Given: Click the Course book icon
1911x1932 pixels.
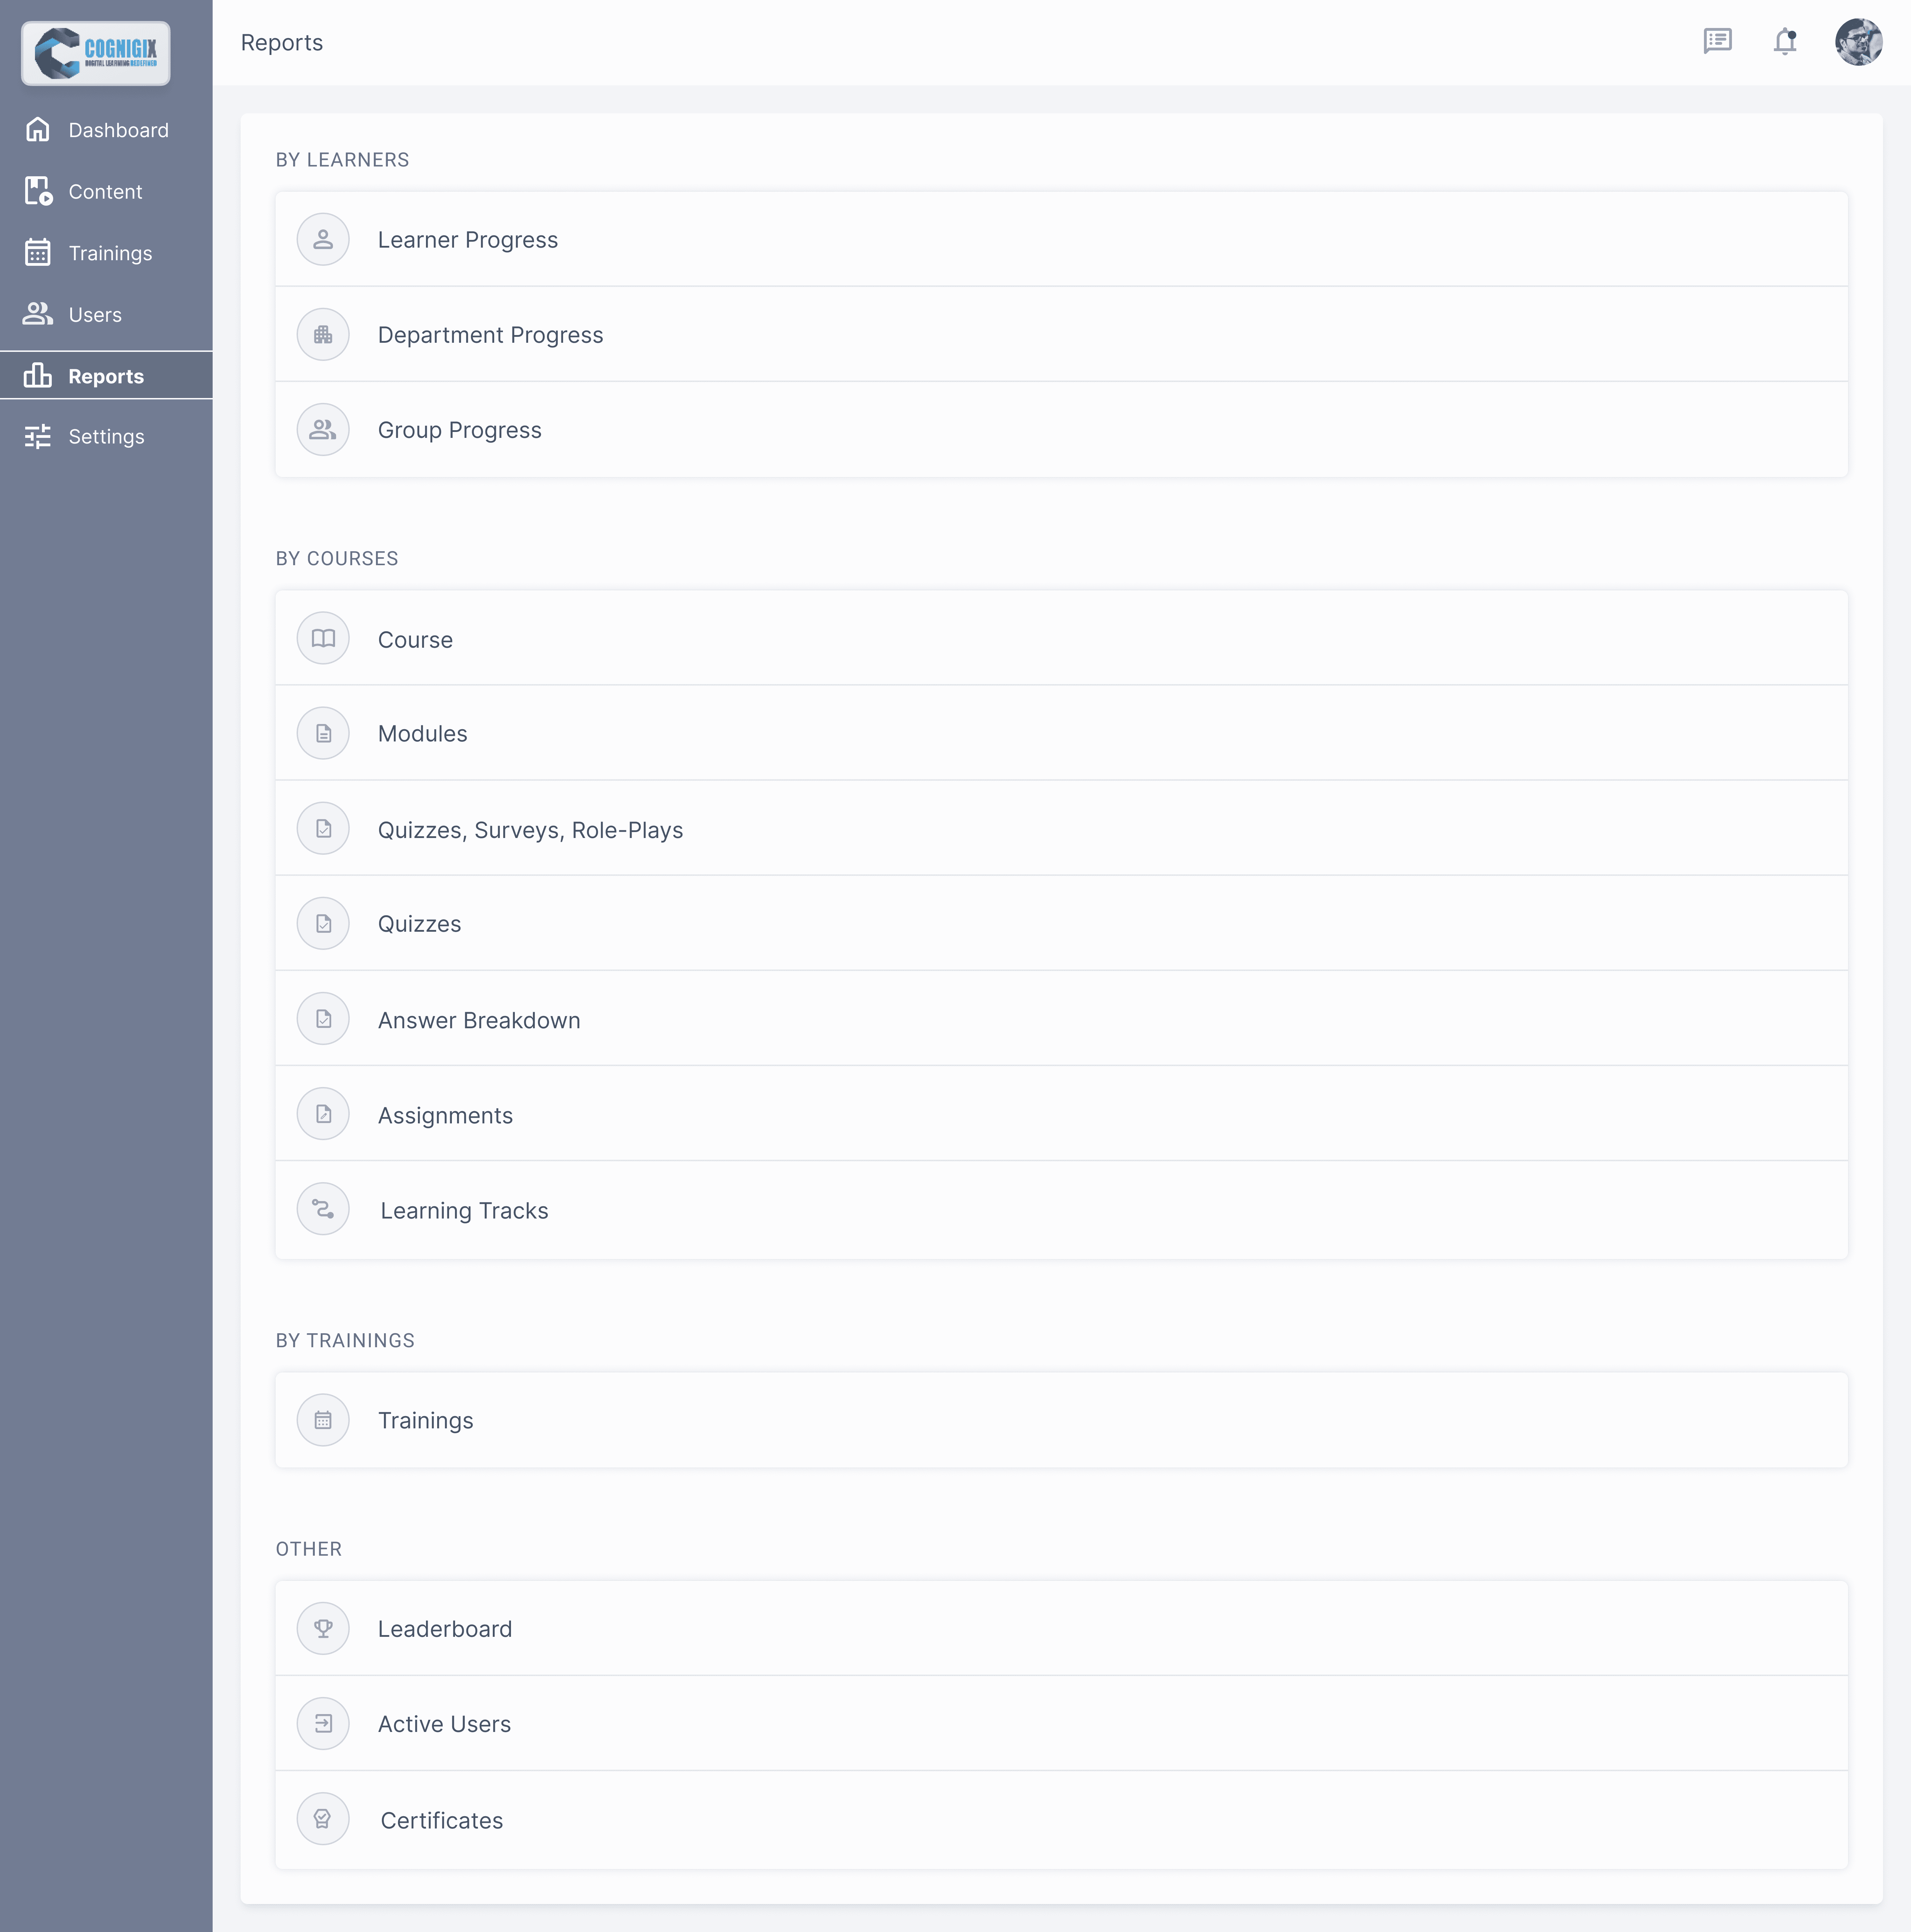Looking at the screenshot, I should (x=323, y=638).
